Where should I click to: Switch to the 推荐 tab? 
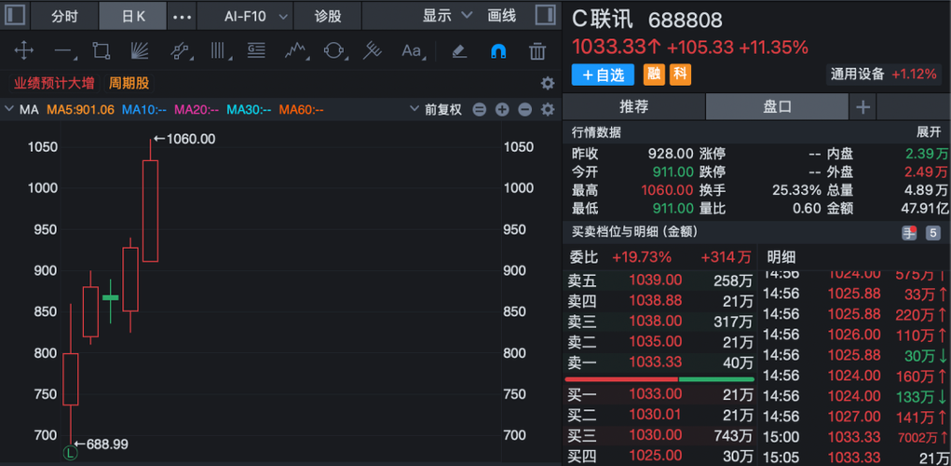tap(633, 107)
